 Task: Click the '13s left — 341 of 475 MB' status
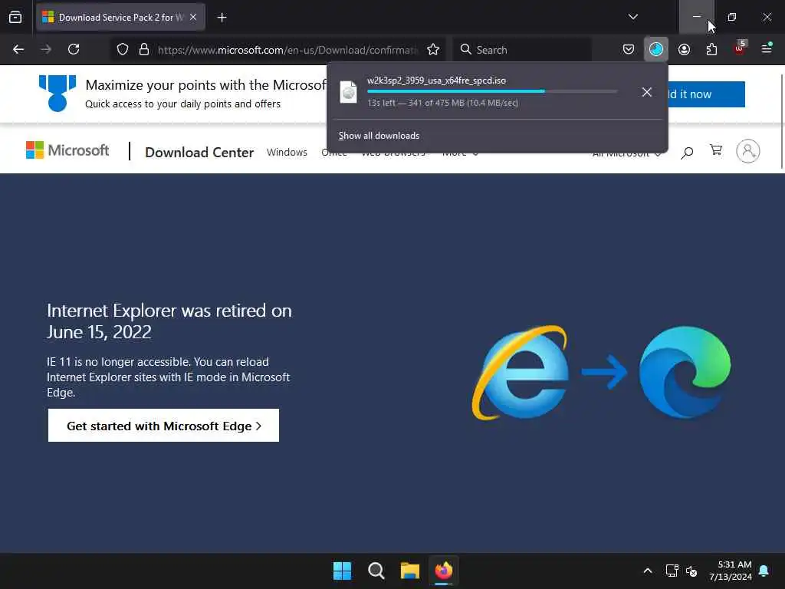point(442,103)
